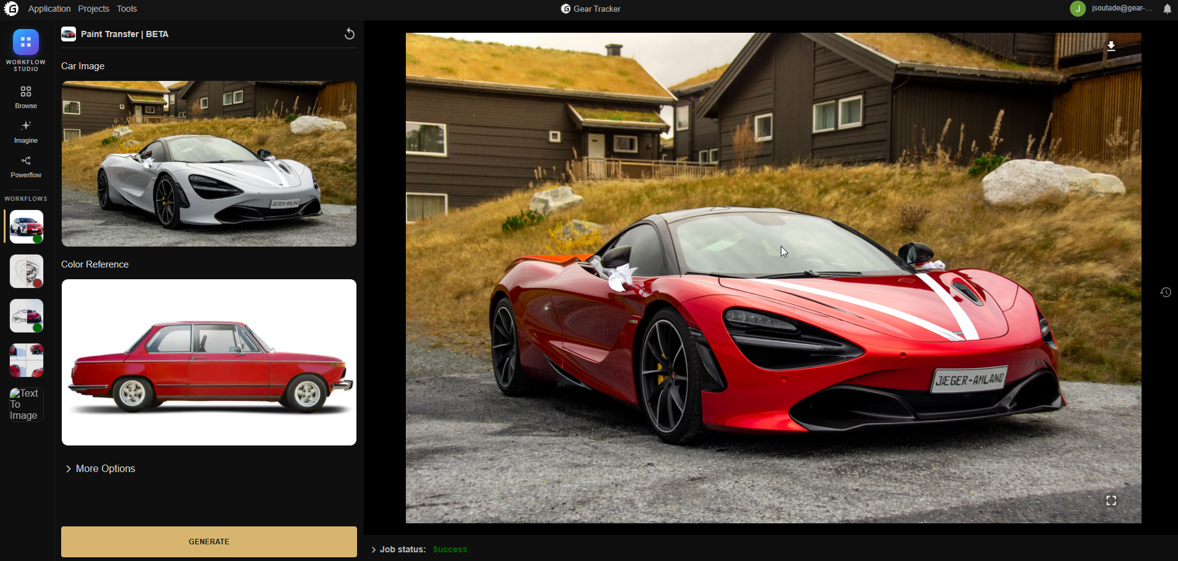Click the Color Reference image preview
This screenshot has width=1178, height=561.
pyautogui.click(x=209, y=362)
